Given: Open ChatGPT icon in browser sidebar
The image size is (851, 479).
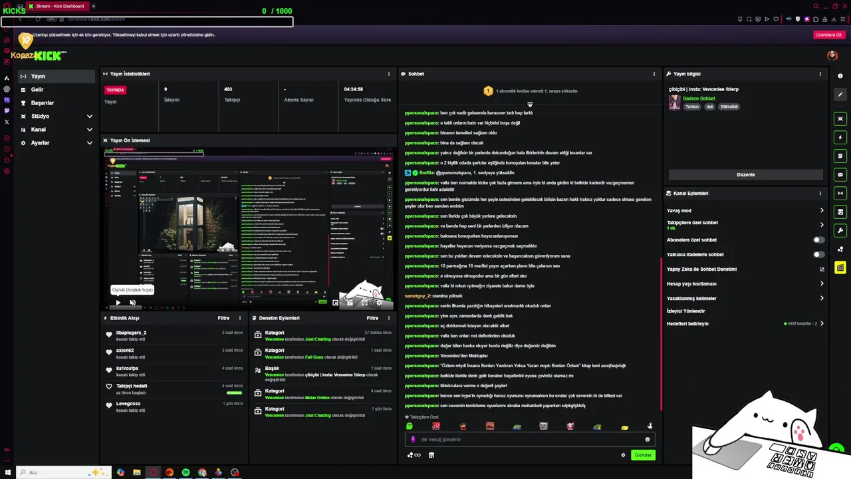Looking at the screenshot, I should (7, 88).
